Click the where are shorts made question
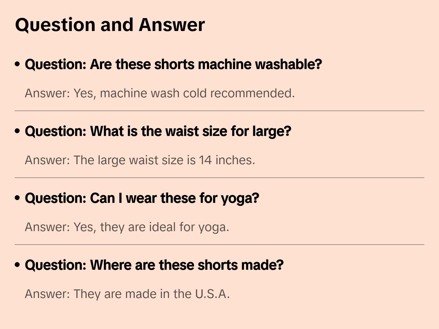The height and width of the screenshot is (329, 439). point(154,265)
